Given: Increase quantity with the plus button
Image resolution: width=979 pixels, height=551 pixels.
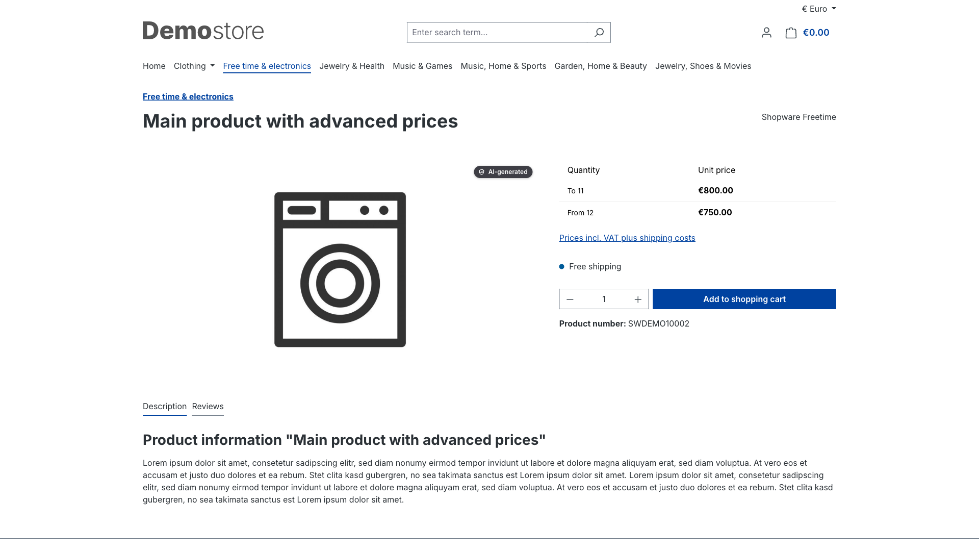Looking at the screenshot, I should point(638,299).
